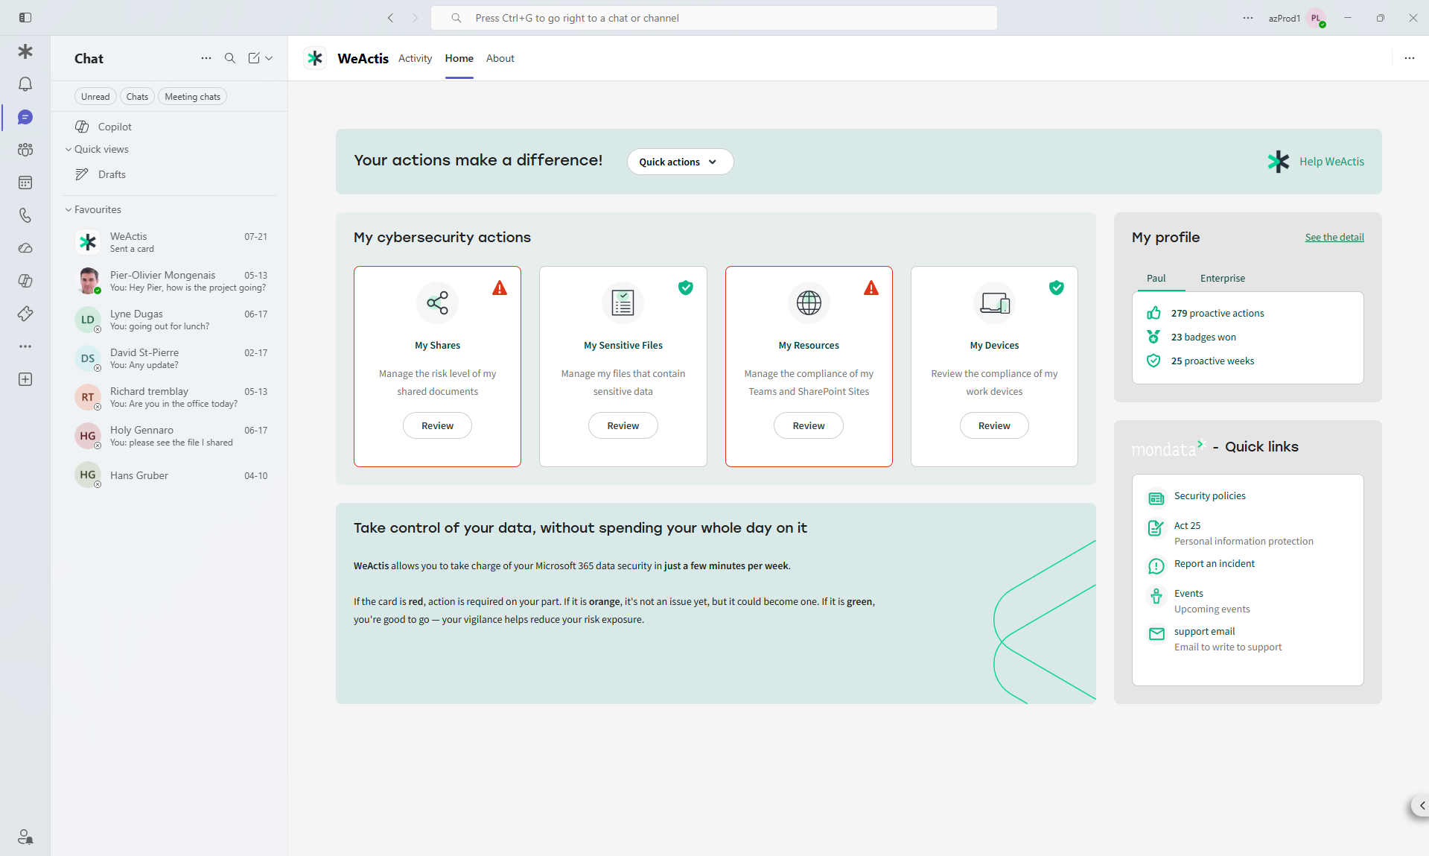Start a new chat with compose icon

pyautogui.click(x=254, y=58)
